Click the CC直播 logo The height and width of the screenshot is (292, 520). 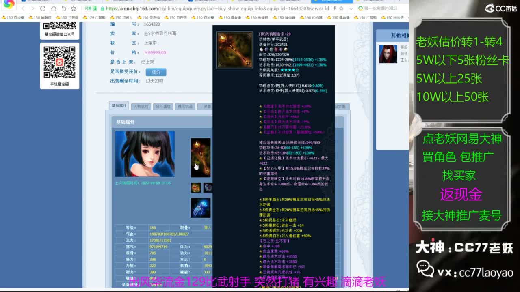501,8
